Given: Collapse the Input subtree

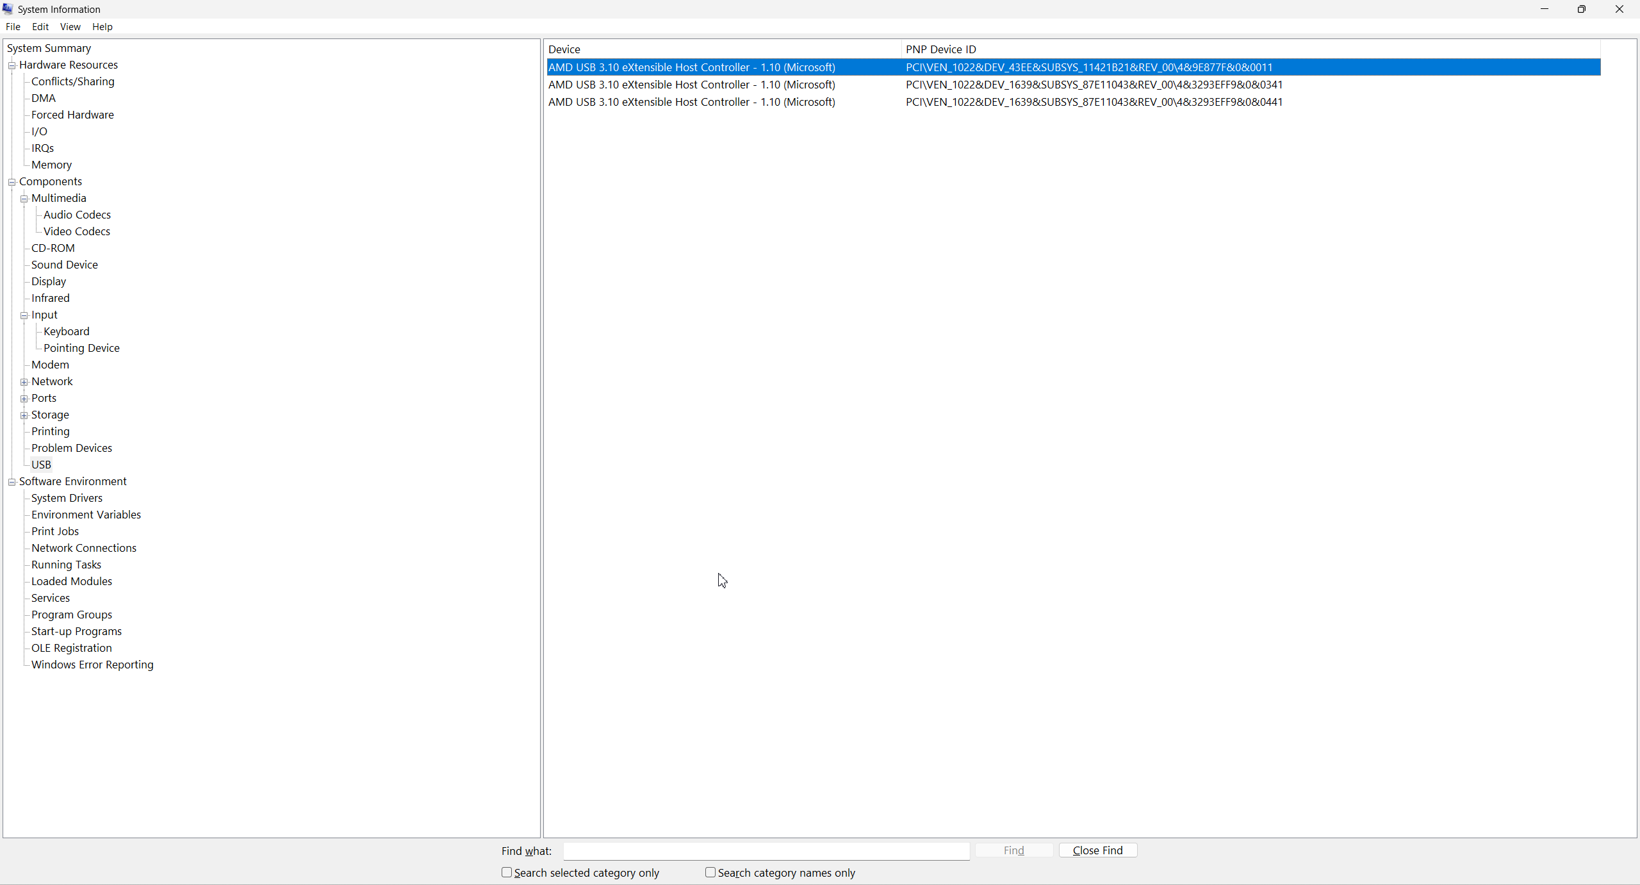Looking at the screenshot, I should tap(24, 315).
